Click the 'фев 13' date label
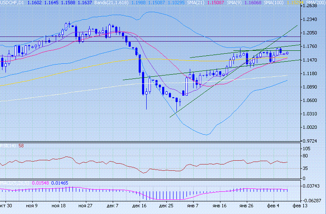 [299, 206]
